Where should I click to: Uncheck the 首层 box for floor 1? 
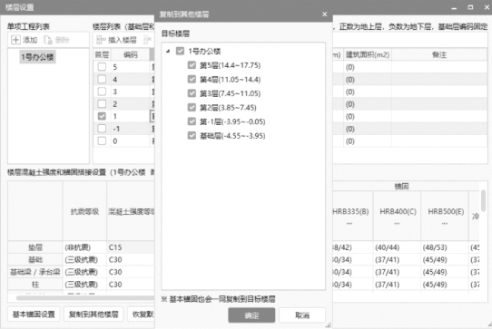(102, 116)
